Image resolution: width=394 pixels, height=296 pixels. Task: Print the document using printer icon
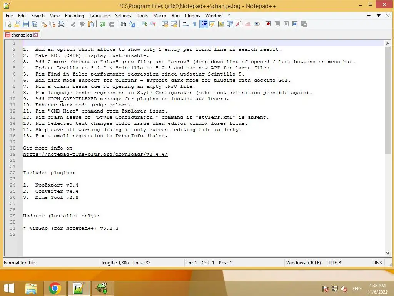tap(61, 24)
